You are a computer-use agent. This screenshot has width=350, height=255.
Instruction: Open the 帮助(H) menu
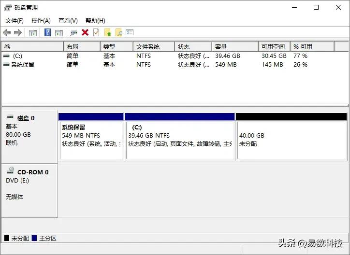pos(95,21)
